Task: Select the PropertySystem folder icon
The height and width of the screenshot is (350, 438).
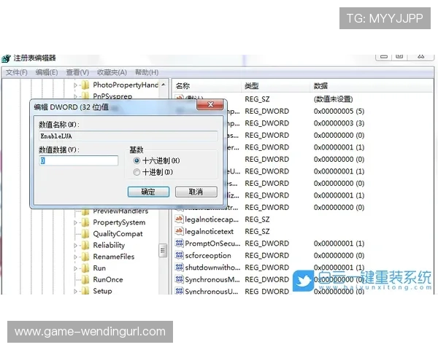Action: pyautogui.click(x=85, y=222)
